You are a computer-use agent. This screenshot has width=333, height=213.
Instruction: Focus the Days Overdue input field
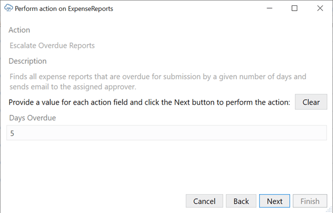click(166, 133)
